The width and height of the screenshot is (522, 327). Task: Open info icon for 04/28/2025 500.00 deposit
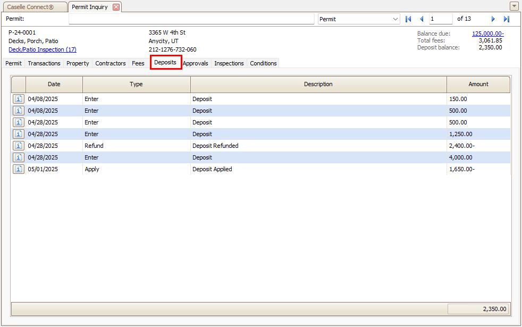(x=19, y=122)
